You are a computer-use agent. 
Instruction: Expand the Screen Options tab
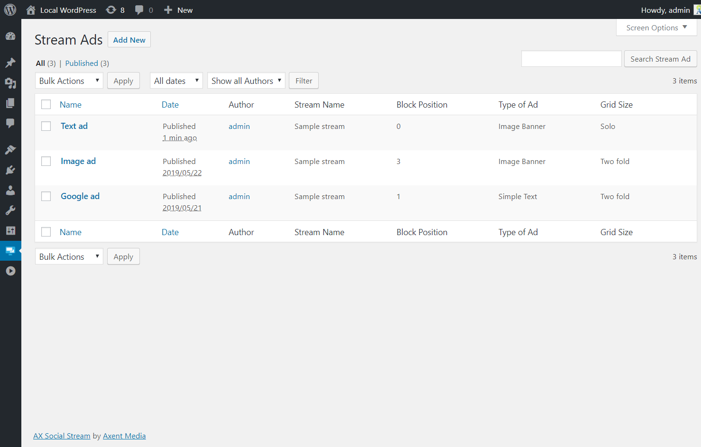coord(656,27)
